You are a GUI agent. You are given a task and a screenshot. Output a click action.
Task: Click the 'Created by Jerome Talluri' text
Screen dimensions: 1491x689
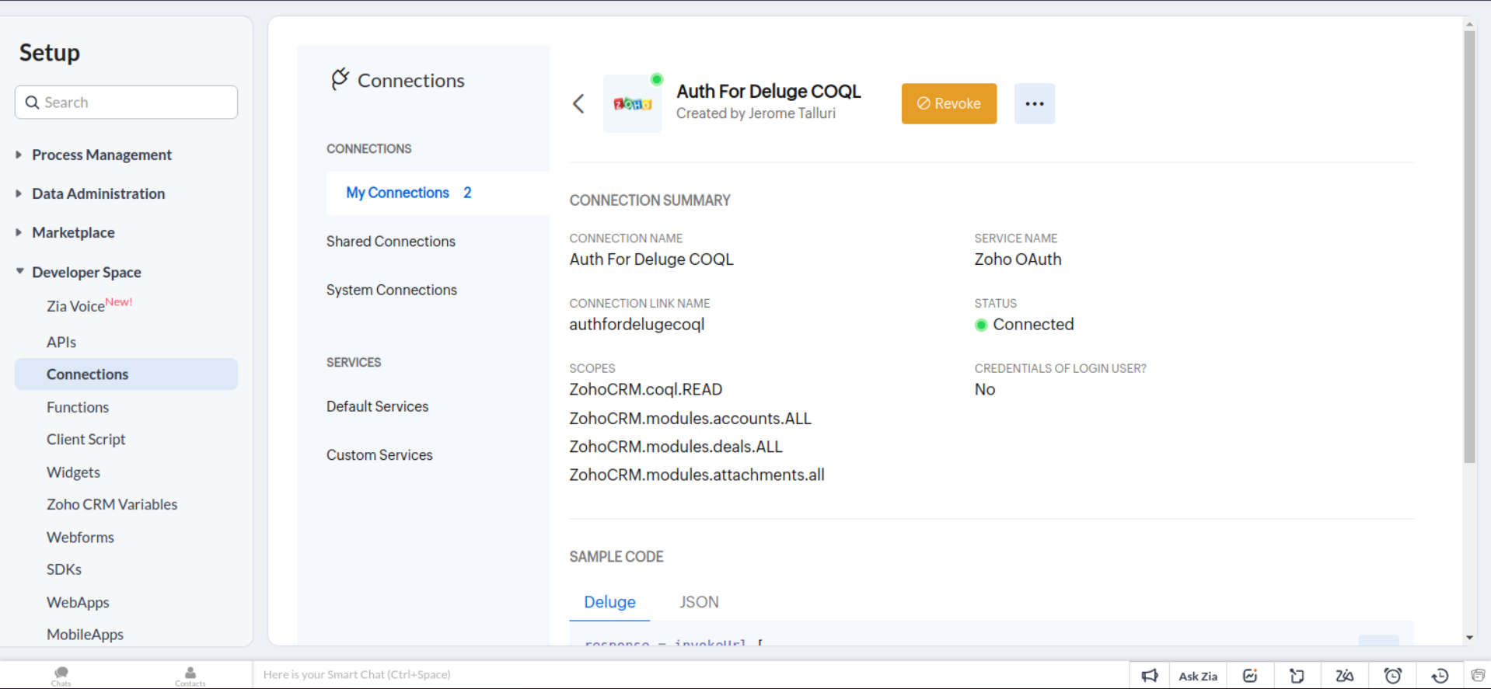tap(756, 113)
